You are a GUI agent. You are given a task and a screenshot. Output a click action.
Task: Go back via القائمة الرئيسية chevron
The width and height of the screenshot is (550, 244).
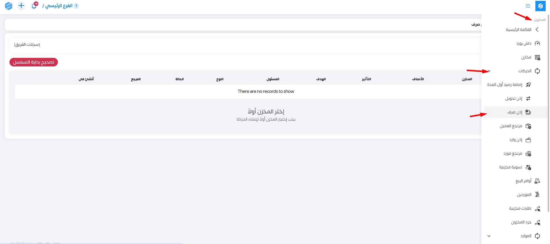(x=537, y=29)
